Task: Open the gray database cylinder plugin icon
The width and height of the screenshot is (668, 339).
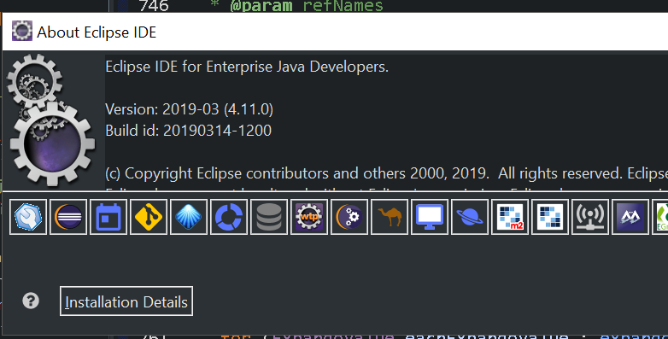Action: 269,217
